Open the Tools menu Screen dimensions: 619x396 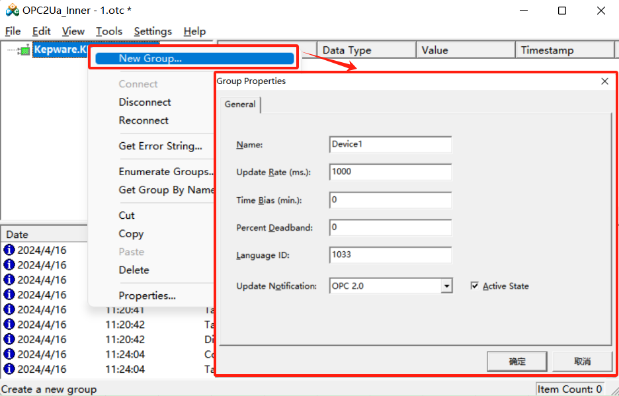pyautogui.click(x=109, y=31)
